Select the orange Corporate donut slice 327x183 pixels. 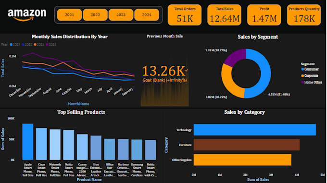coord(228,83)
